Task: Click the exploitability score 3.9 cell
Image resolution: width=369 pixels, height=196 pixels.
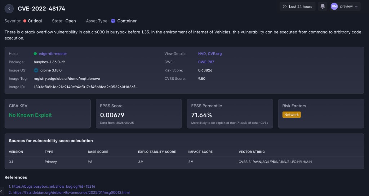Action: [141, 162]
